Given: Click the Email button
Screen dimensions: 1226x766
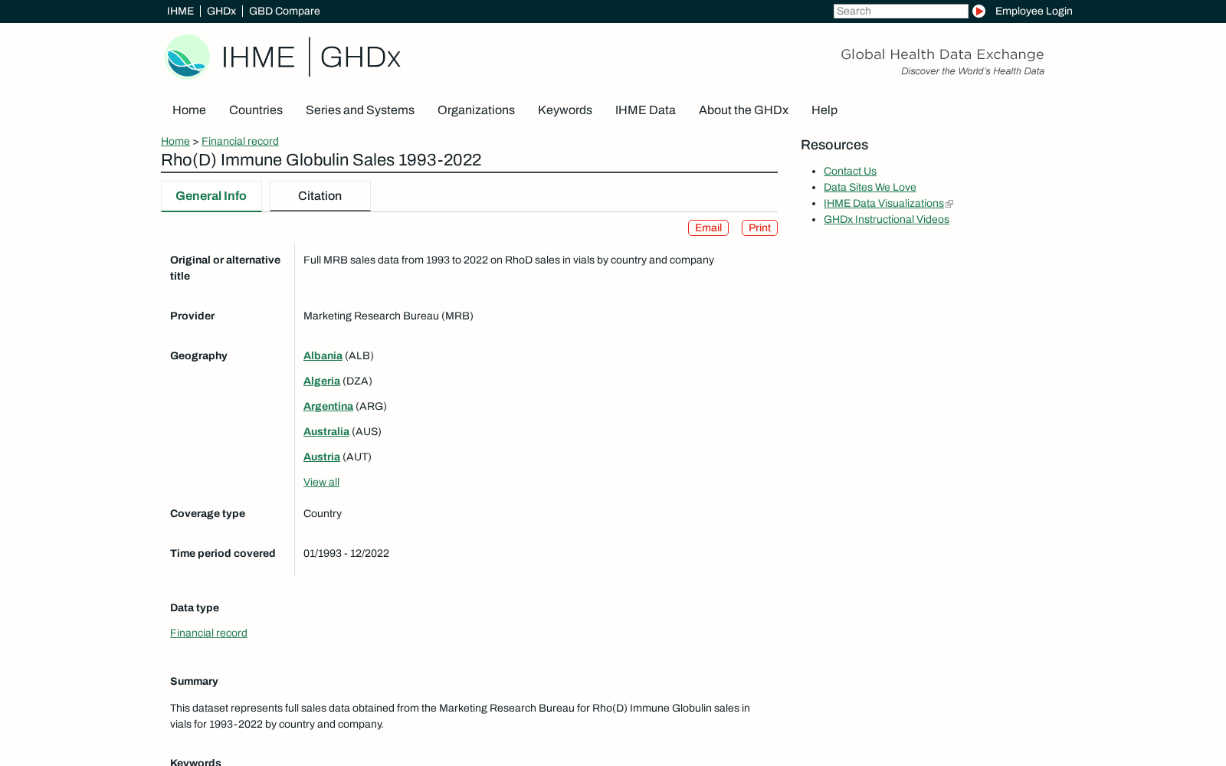Looking at the screenshot, I should [x=708, y=228].
